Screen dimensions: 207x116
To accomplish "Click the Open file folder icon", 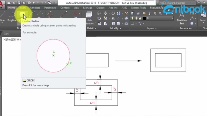I will pyautogui.click(x=14, y=3).
